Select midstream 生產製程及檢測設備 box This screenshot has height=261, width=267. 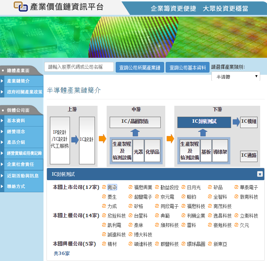122,151
